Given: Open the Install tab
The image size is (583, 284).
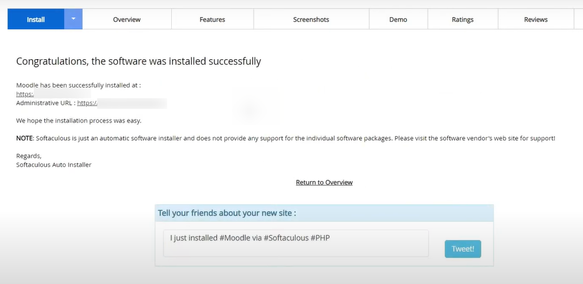Looking at the screenshot, I should tap(36, 20).
